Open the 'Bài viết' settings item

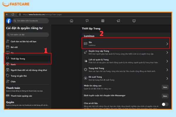[x=28, y=47]
